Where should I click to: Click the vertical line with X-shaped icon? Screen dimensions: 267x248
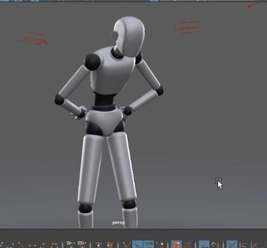(254, 245)
